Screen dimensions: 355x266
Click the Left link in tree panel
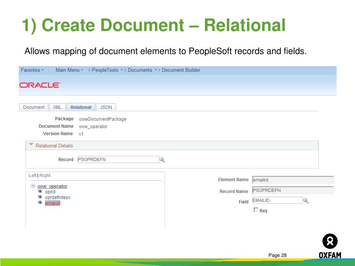32,176
